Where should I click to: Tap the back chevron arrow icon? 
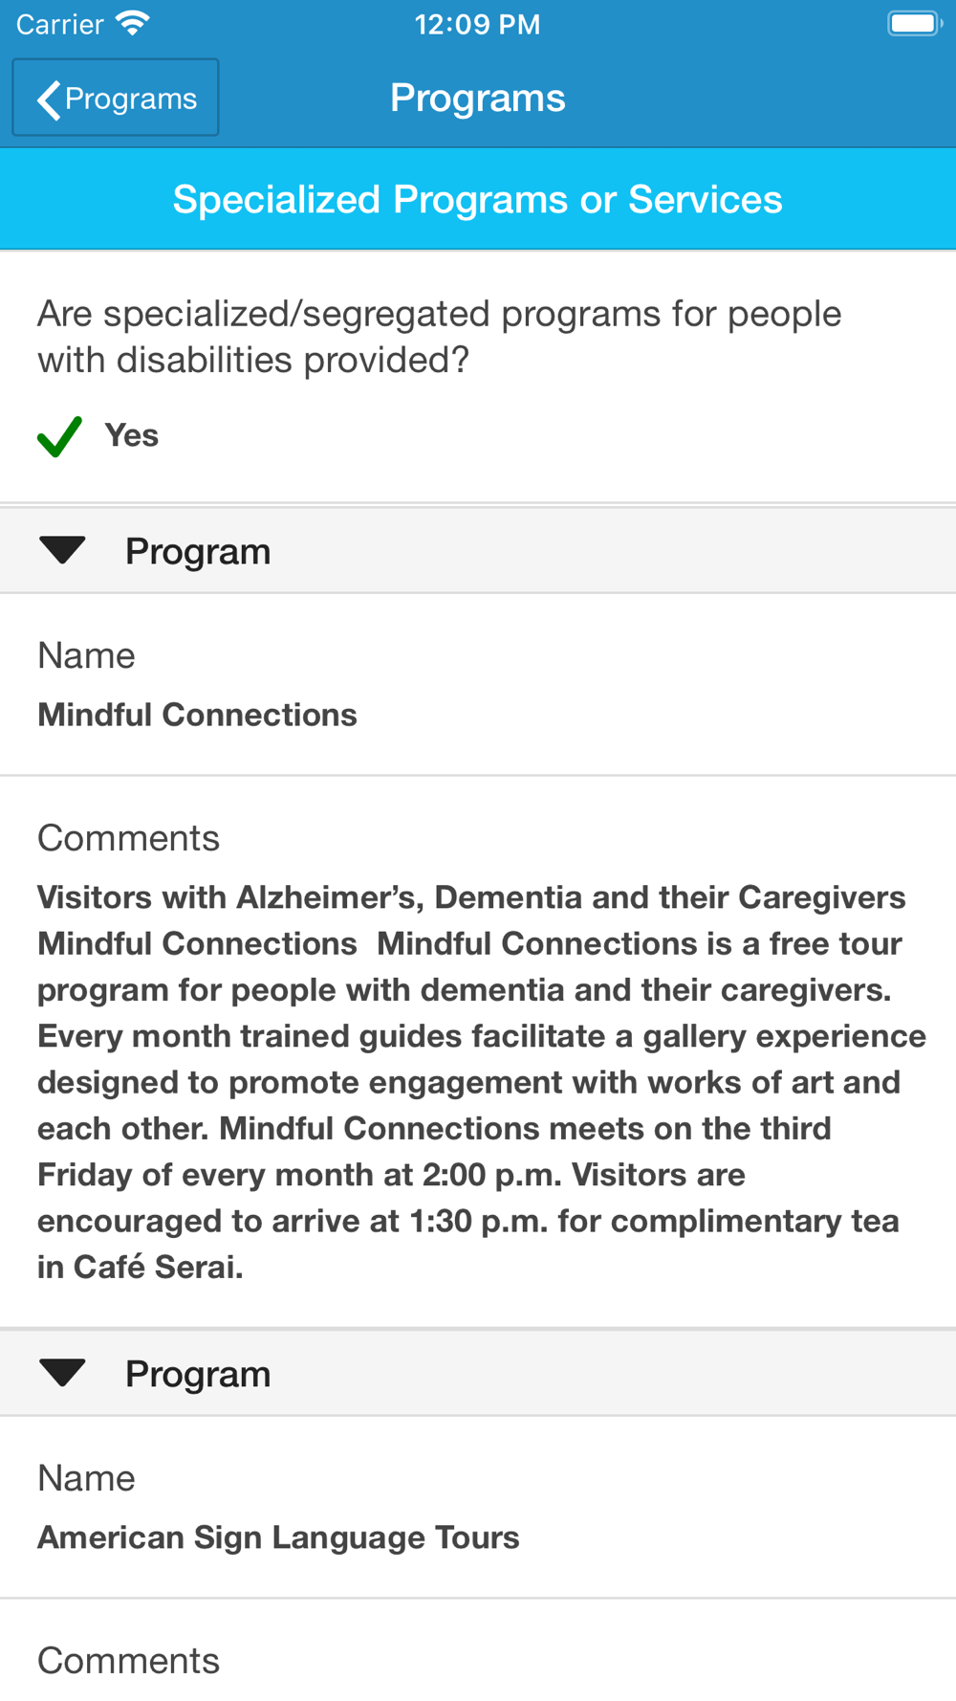pos(49,99)
